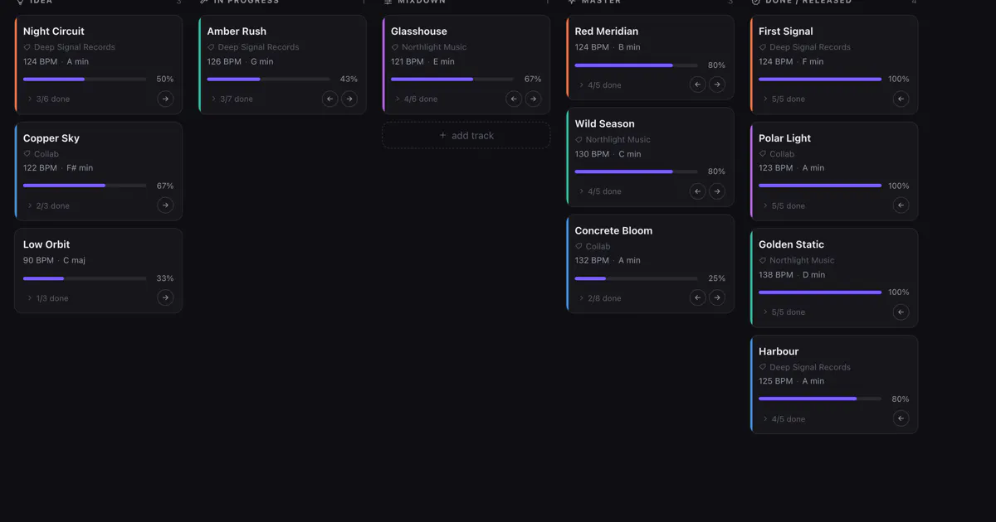Screen dimensions: 996x522
Task: Click Concrete Bloom's 25% progress bar
Action: coord(637,278)
